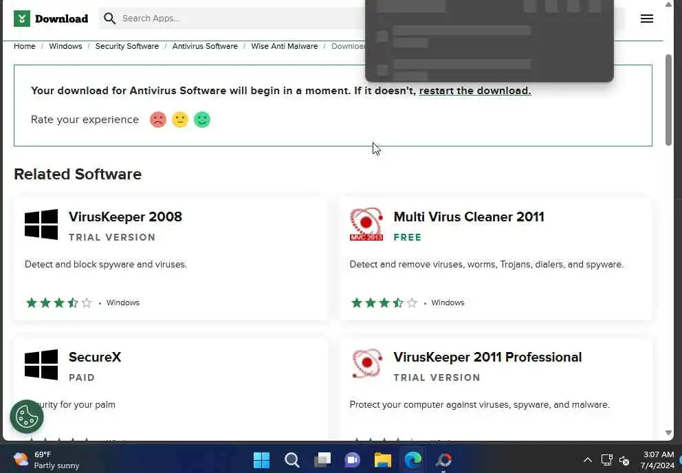Go to Home breadcrumb

point(24,46)
